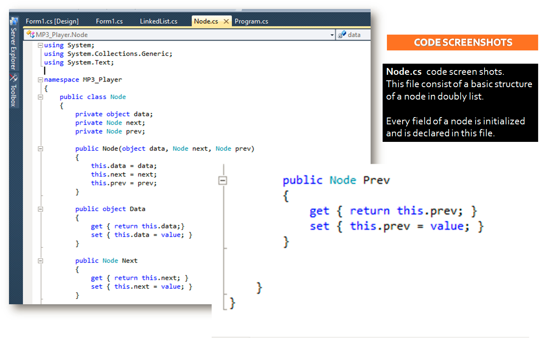The image size is (539, 338).
Task: Open the MP3_Player.Node class dropdown
Action: (332, 35)
